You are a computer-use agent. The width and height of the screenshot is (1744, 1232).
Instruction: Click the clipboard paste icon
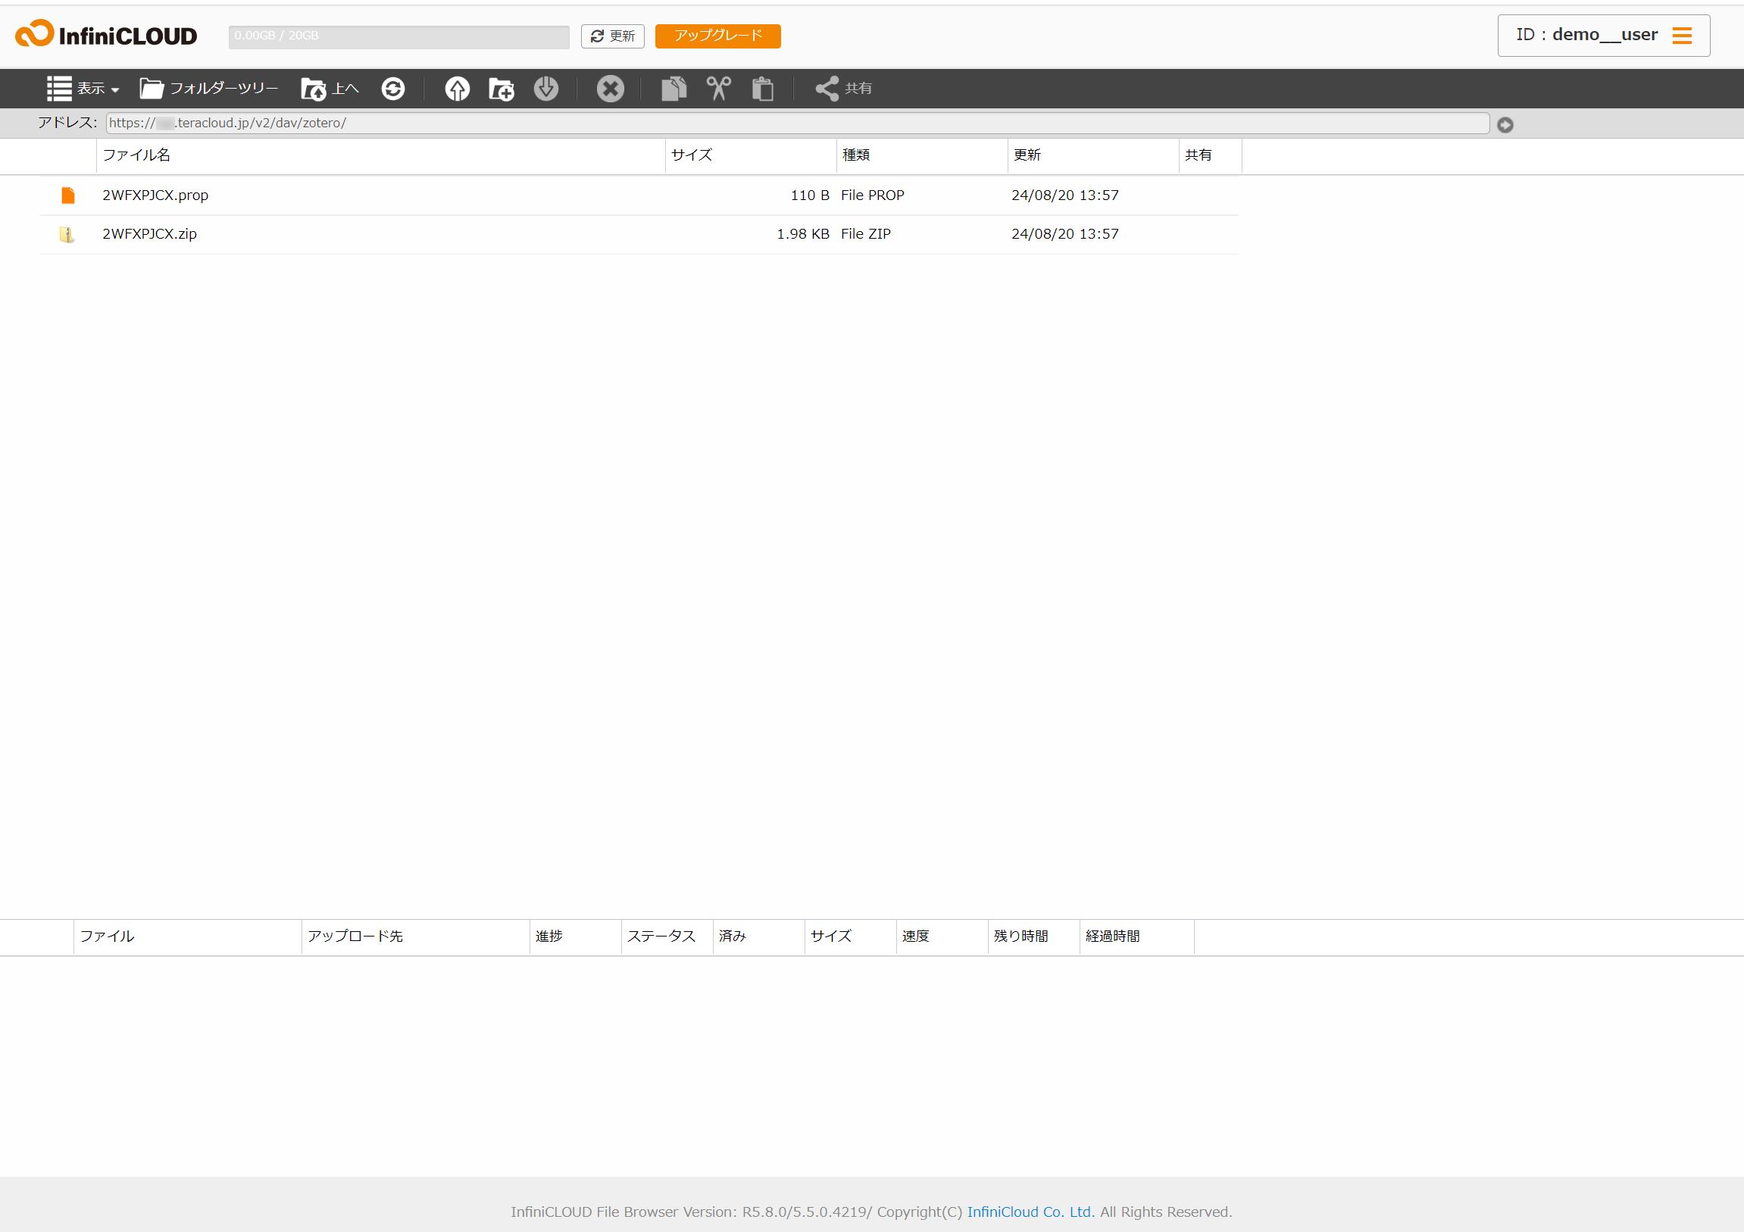pos(763,89)
